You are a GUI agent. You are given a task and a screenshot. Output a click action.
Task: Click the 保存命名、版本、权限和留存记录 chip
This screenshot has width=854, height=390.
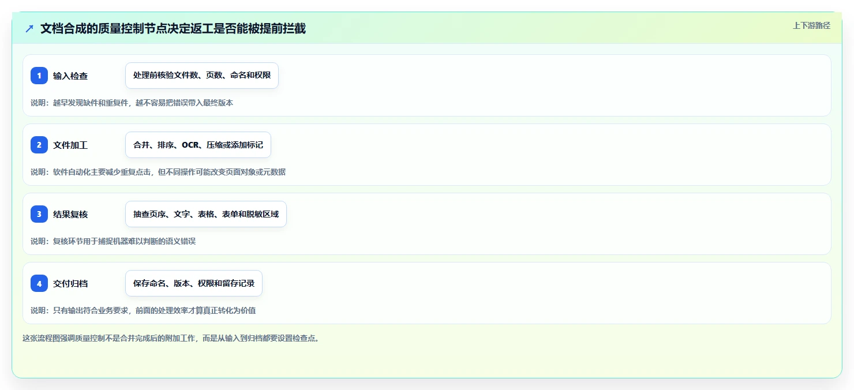point(194,283)
